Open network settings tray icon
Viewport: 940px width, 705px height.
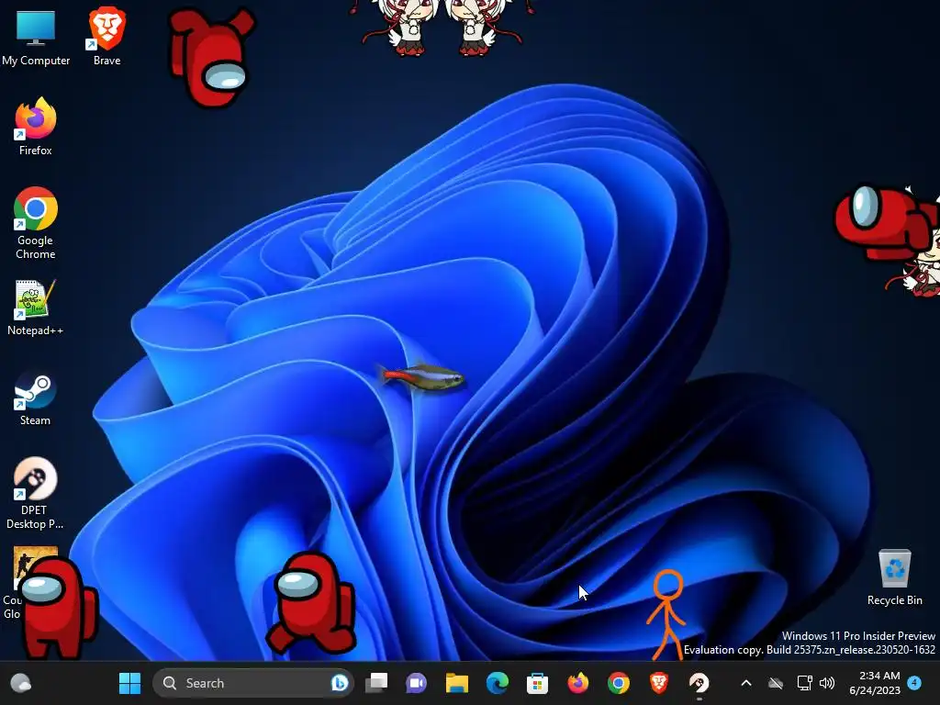pyautogui.click(x=804, y=683)
